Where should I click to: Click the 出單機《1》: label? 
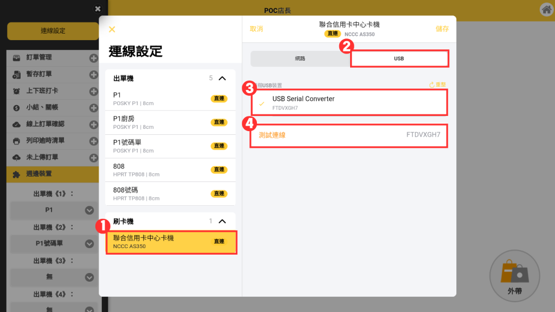53,194
